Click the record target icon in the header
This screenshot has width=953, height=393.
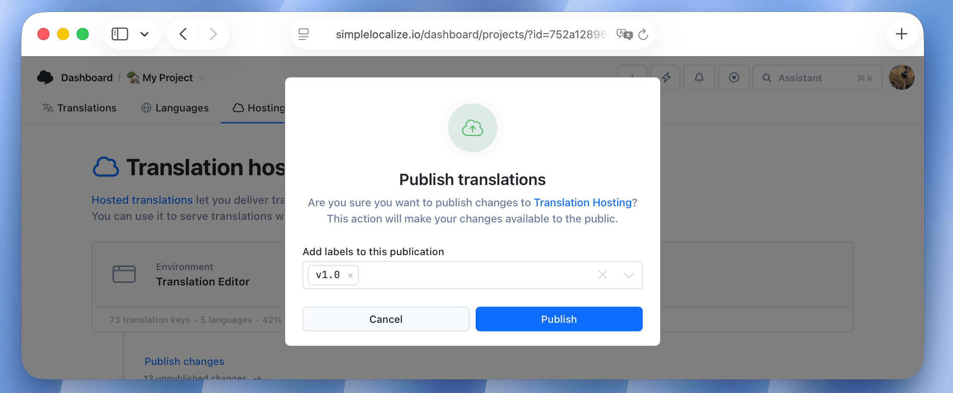coord(734,77)
